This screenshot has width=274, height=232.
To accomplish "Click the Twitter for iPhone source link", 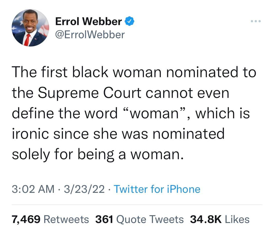I will point(157,189).
